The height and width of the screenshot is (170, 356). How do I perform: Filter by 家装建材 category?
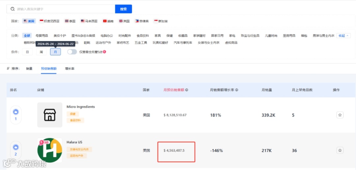(199, 36)
